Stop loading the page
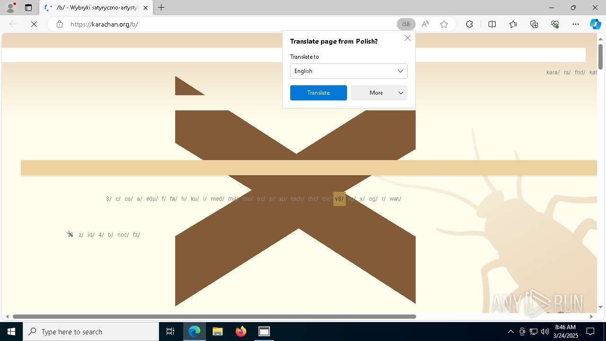 click(x=34, y=24)
